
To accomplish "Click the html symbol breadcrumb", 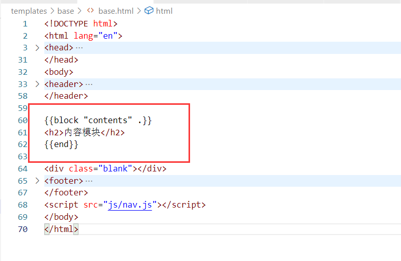I will click(164, 11).
